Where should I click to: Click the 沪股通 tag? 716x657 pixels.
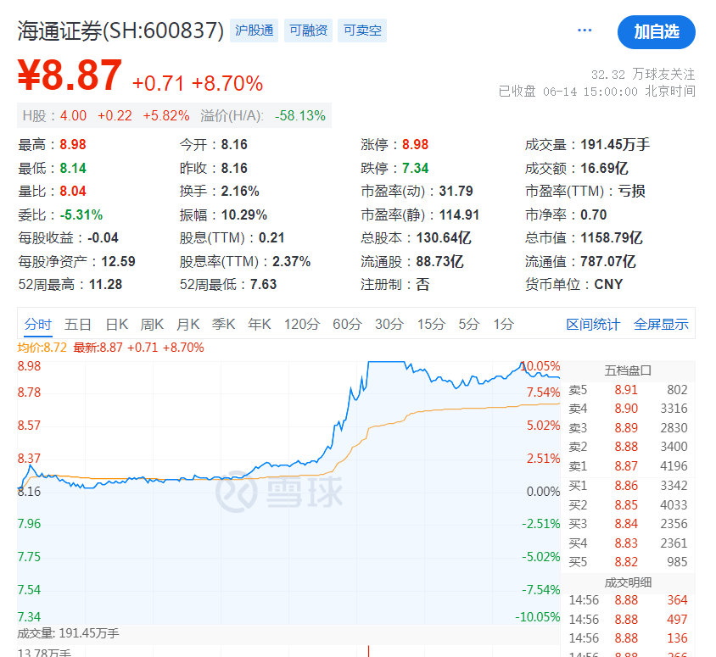pyautogui.click(x=255, y=31)
